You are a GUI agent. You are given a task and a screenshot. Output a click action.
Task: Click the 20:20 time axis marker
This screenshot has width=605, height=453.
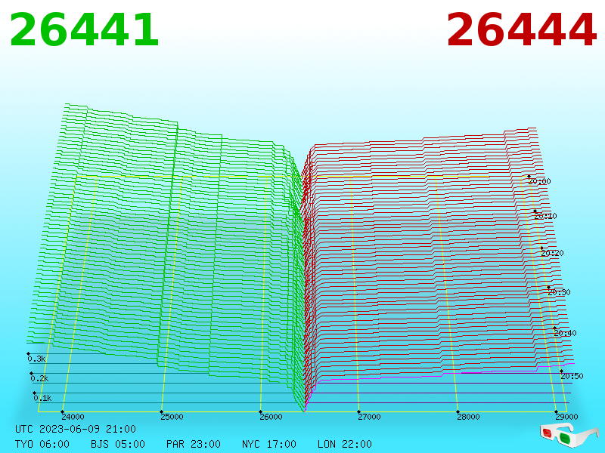pos(552,253)
